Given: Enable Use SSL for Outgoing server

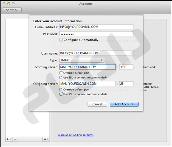Looking at the screenshot, I should (61, 94).
